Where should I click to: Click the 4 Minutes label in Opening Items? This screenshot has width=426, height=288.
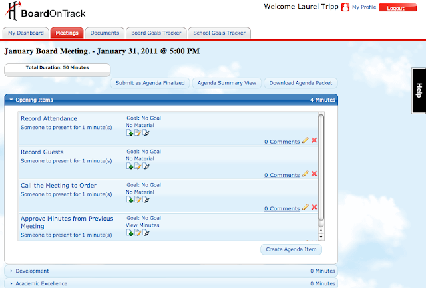tap(323, 100)
